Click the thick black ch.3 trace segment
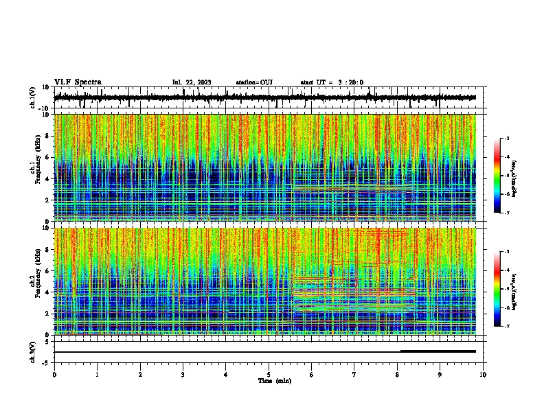Screen dimensions: 544x420 [x=438, y=351]
